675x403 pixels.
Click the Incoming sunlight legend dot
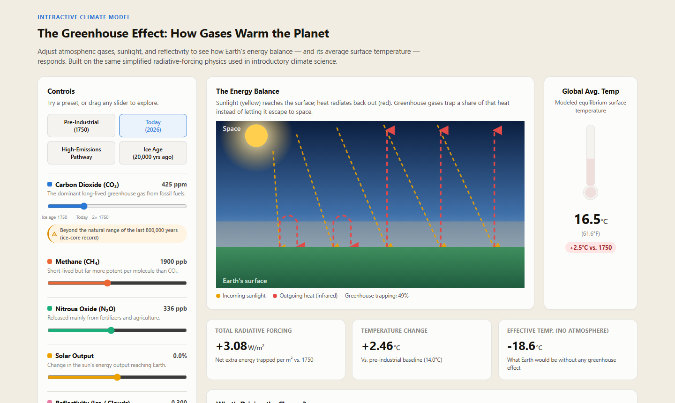218,296
